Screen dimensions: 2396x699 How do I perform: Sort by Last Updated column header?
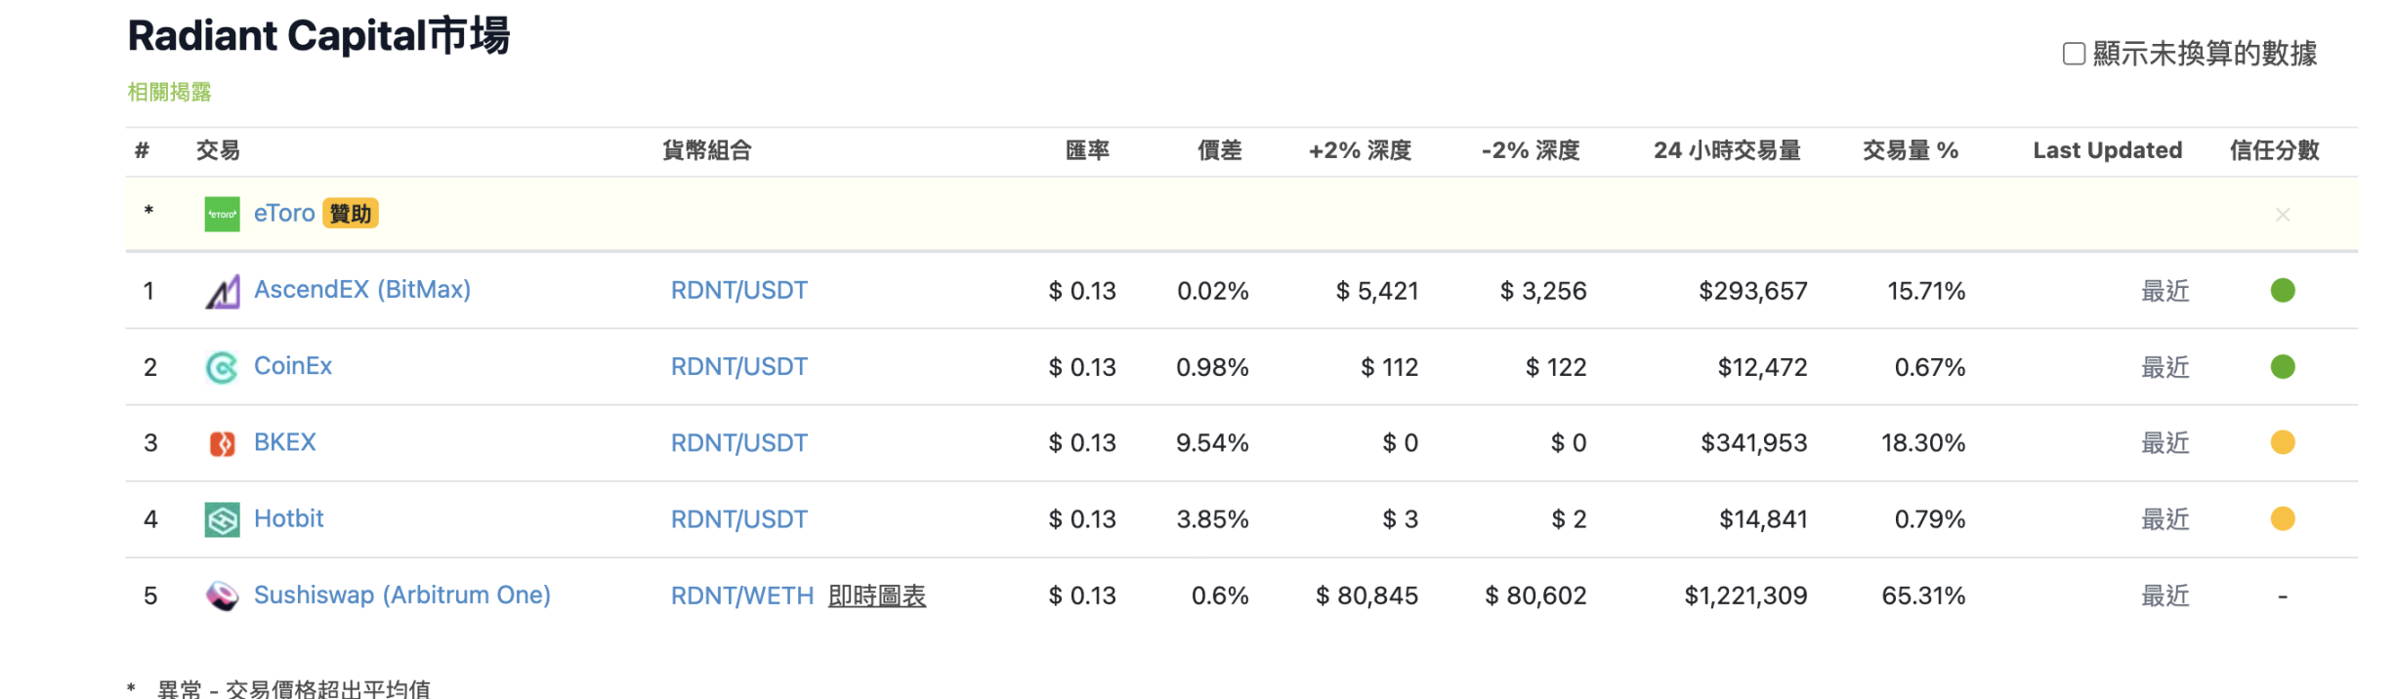click(2108, 150)
